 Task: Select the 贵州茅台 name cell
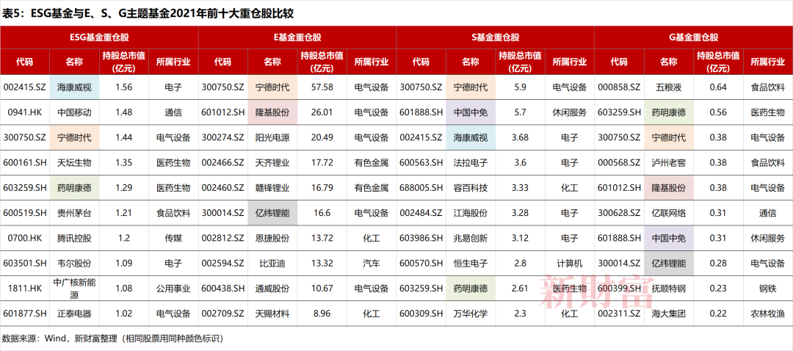(x=74, y=213)
